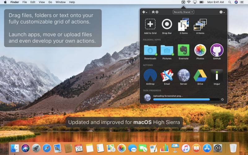Click the Email action icon
The image size is (248, 155).
[x=167, y=75]
